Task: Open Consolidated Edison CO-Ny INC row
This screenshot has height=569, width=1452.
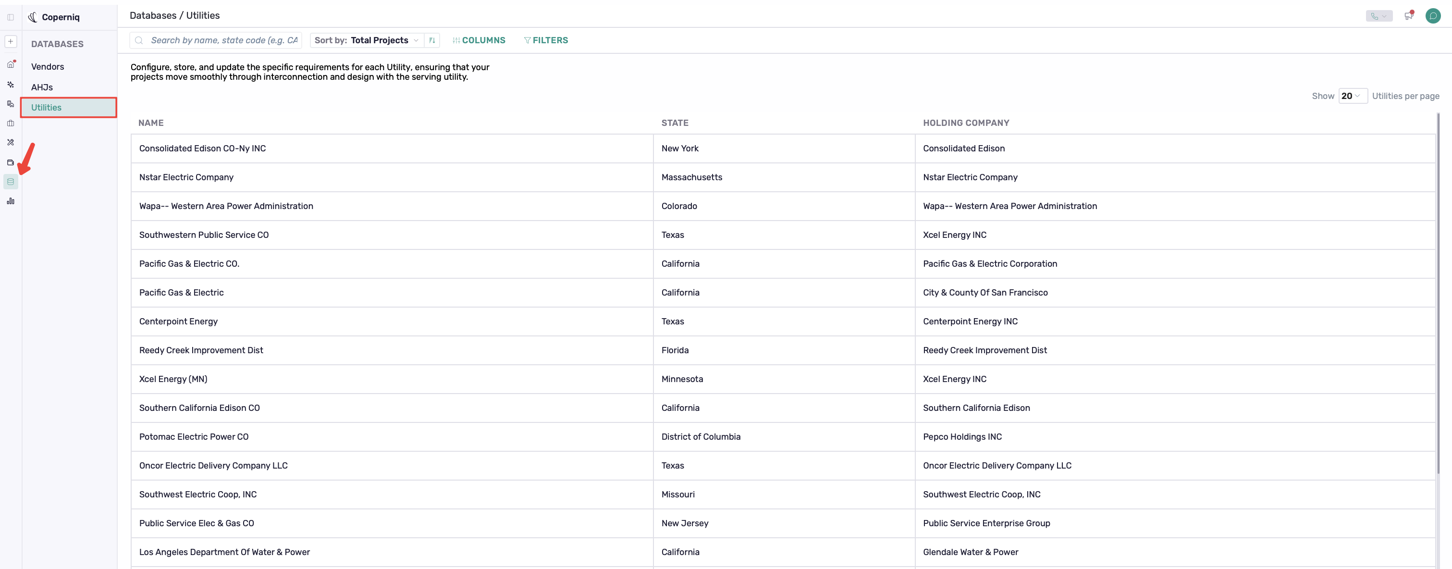Action: pos(783,148)
